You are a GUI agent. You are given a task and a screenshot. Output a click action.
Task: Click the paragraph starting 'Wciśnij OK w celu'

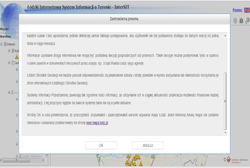tap(123, 119)
